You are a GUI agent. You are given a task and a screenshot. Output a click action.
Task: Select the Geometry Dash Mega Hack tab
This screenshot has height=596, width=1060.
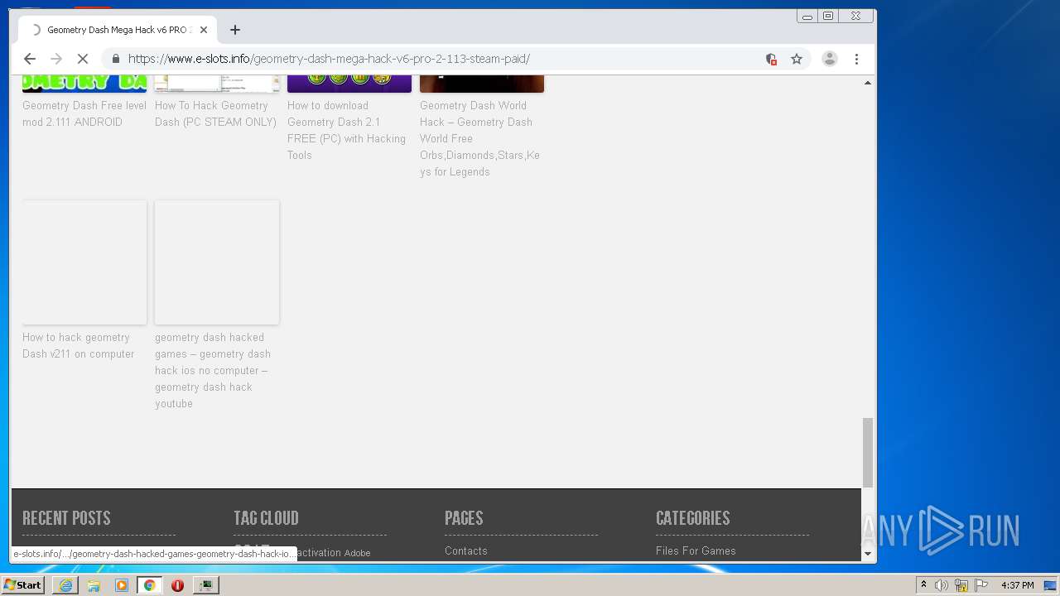pos(118,30)
